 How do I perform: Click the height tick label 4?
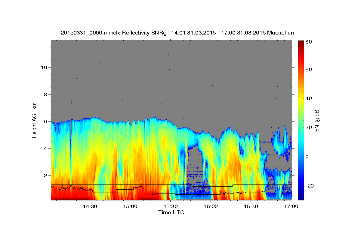pos(46,148)
